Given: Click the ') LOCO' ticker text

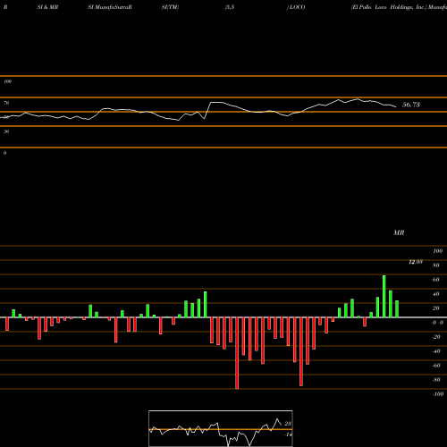Looking at the screenshot, I should tap(296, 7).
